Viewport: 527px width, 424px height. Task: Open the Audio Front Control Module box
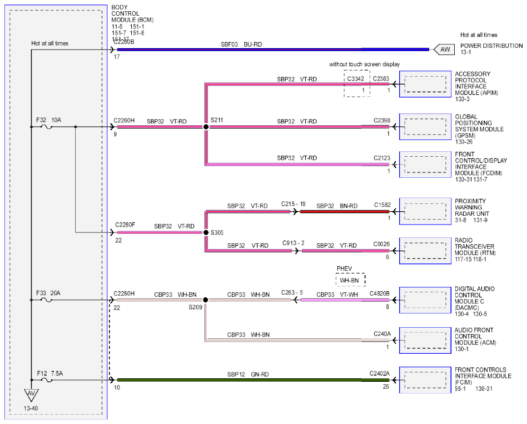(425, 340)
